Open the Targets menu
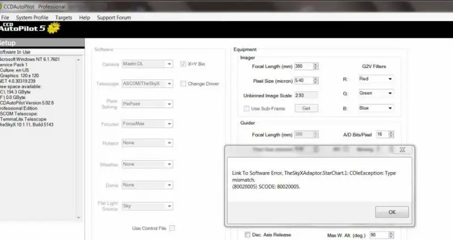453x240 pixels. [63, 18]
